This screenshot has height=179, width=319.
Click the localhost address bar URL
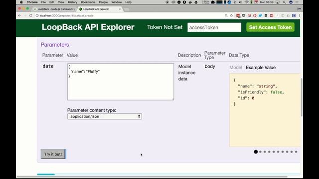point(66,15)
